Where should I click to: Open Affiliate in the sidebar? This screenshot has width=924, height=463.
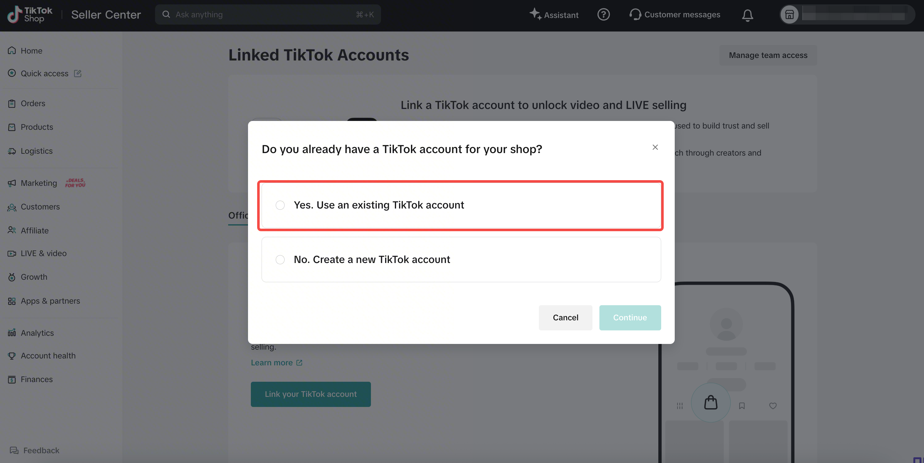click(35, 231)
